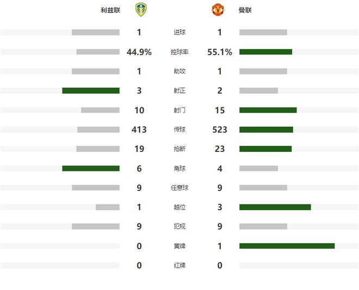Click Manchester United's 55.1% possession value
This screenshot has height=290, width=359.
tap(220, 52)
